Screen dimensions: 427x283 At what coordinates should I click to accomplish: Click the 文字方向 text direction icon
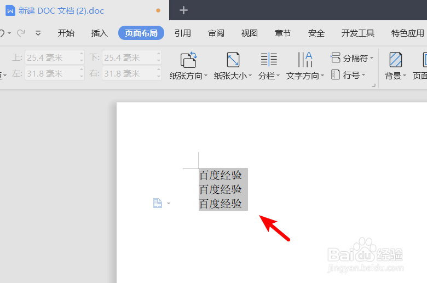click(x=305, y=60)
